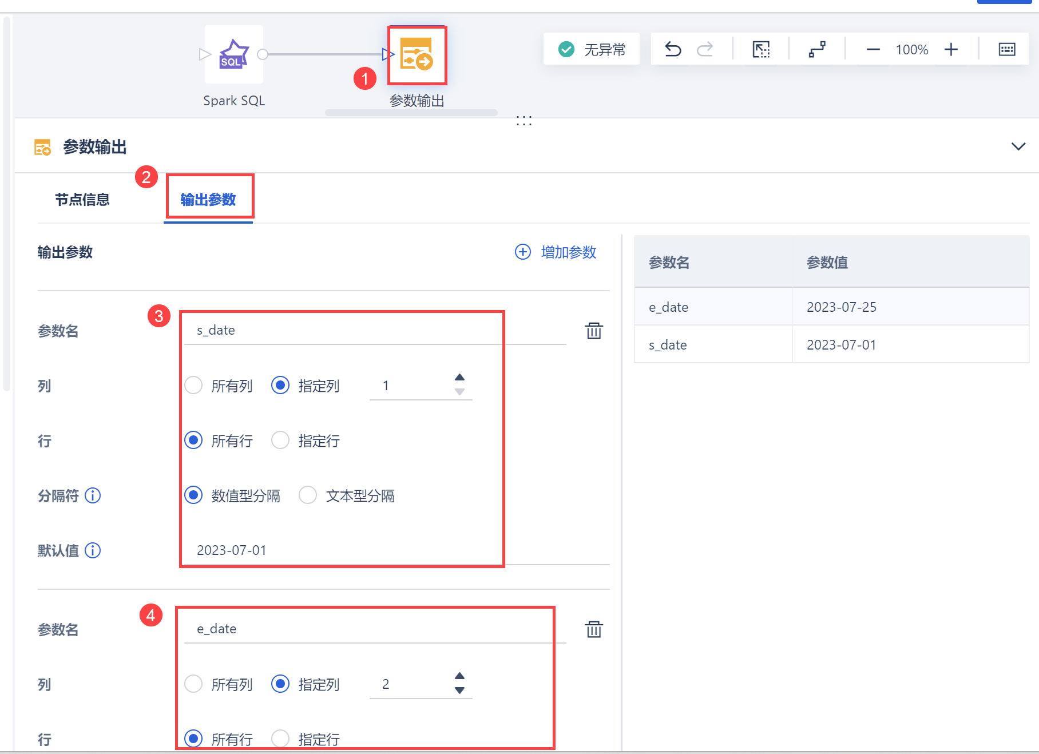Click the default value field 2023-07-01
This screenshot has width=1039, height=754.
click(x=397, y=550)
